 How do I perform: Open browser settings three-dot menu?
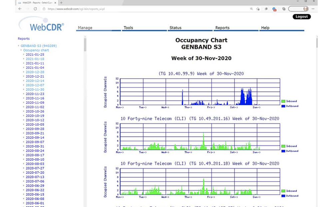tap(313, 9)
